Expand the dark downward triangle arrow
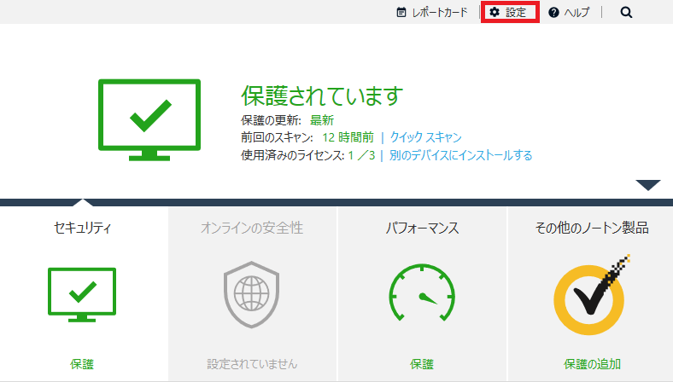The height and width of the screenshot is (382, 673). tap(648, 185)
